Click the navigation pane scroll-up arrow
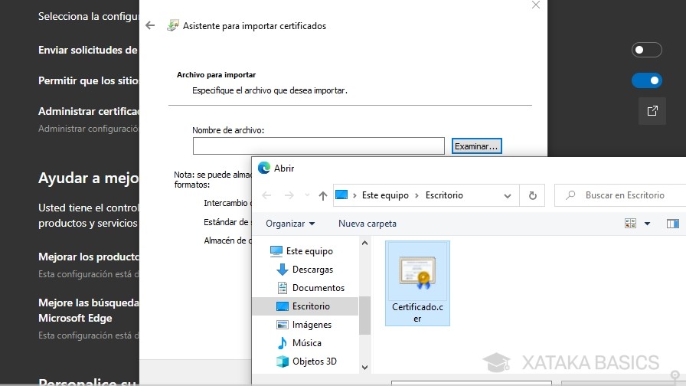 pos(365,243)
